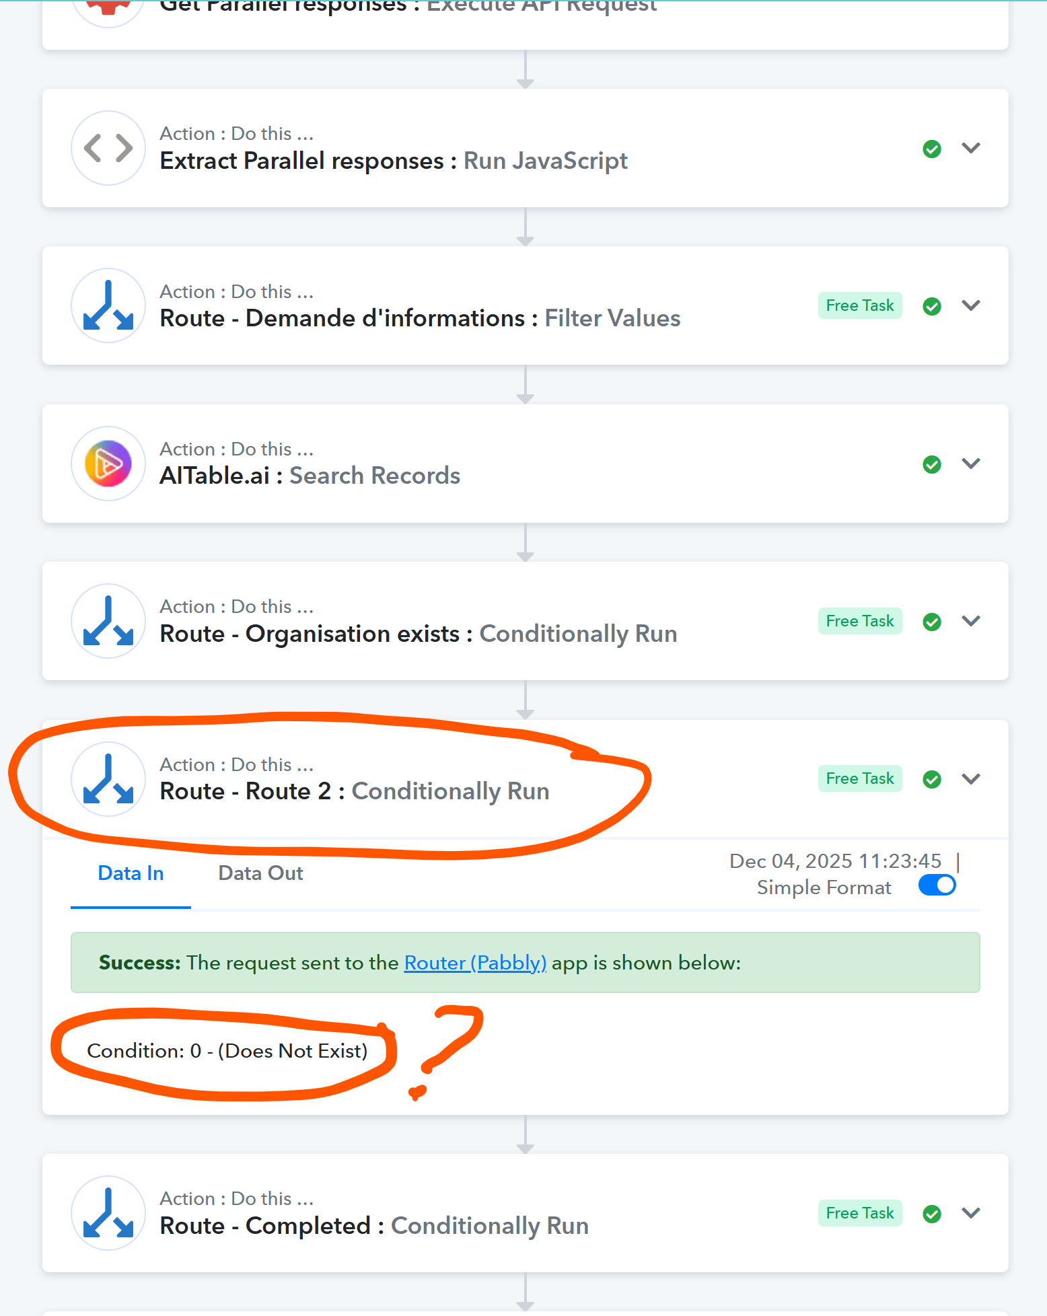Open the Router (Pabbly) link
Image resolution: width=1047 pixels, height=1316 pixels.
pyautogui.click(x=475, y=963)
